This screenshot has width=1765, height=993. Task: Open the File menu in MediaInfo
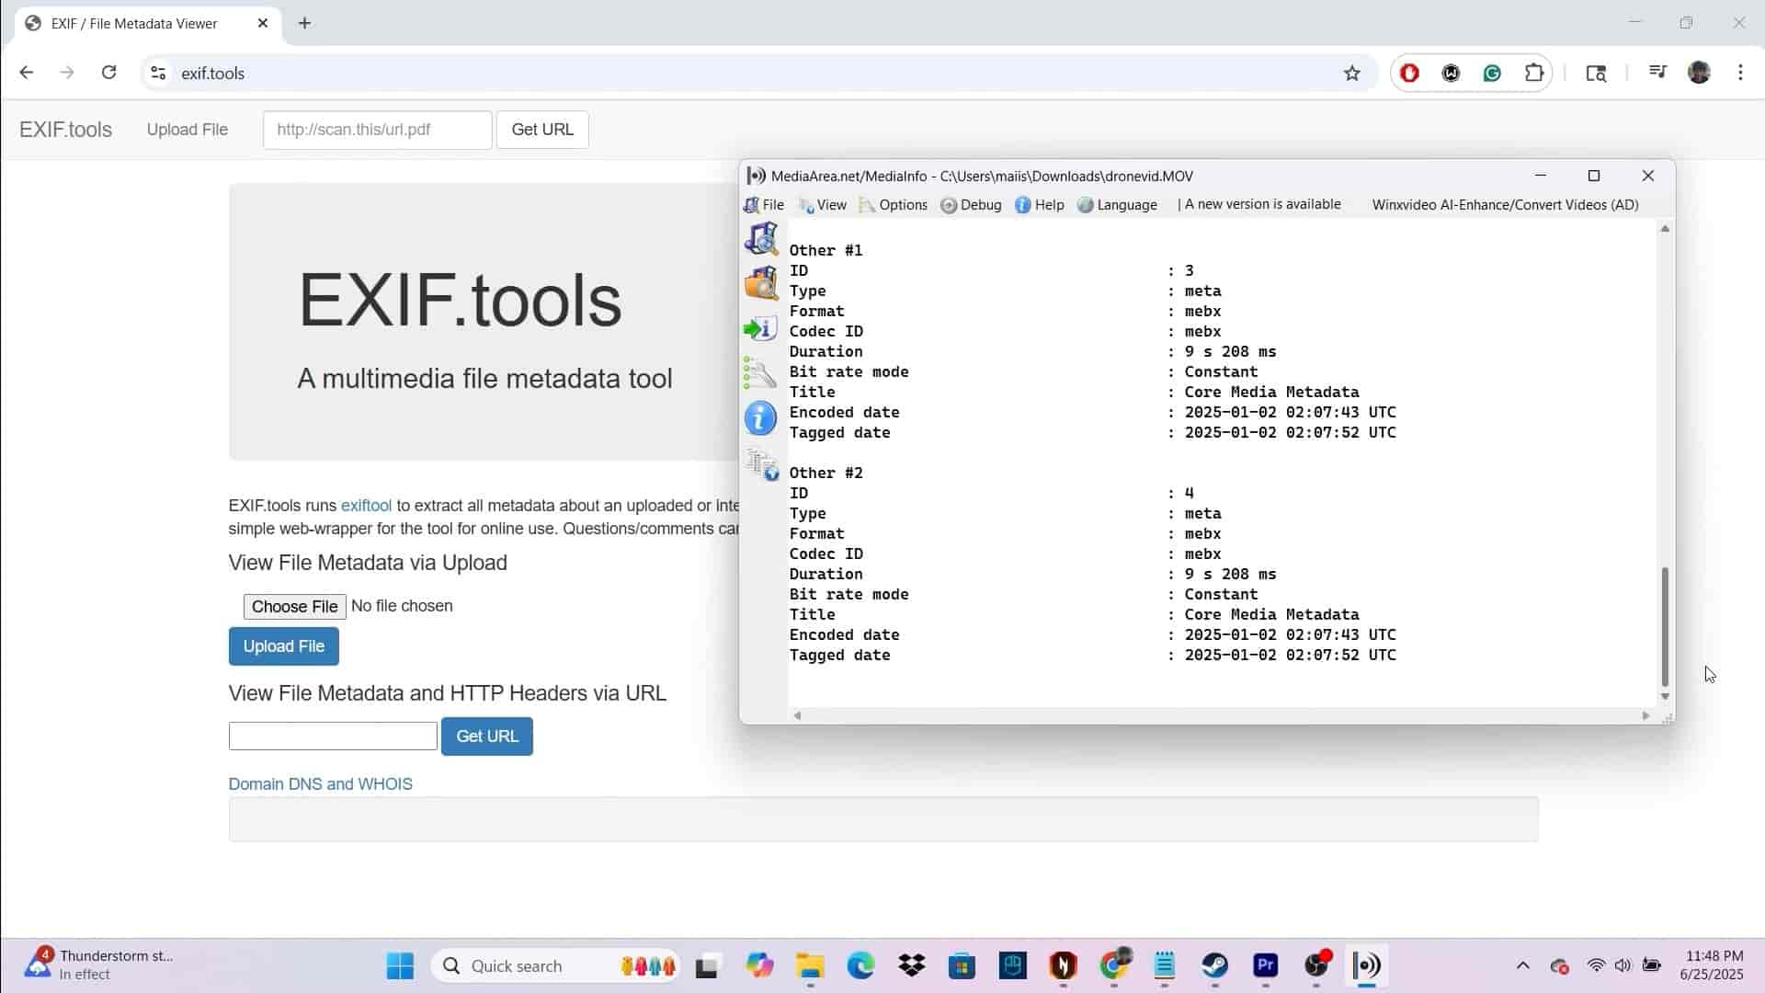point(764,205)
